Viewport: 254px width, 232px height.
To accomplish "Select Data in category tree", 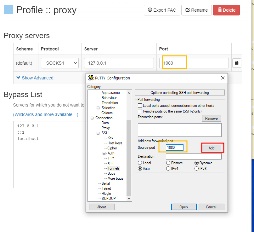I will [105, 123].
